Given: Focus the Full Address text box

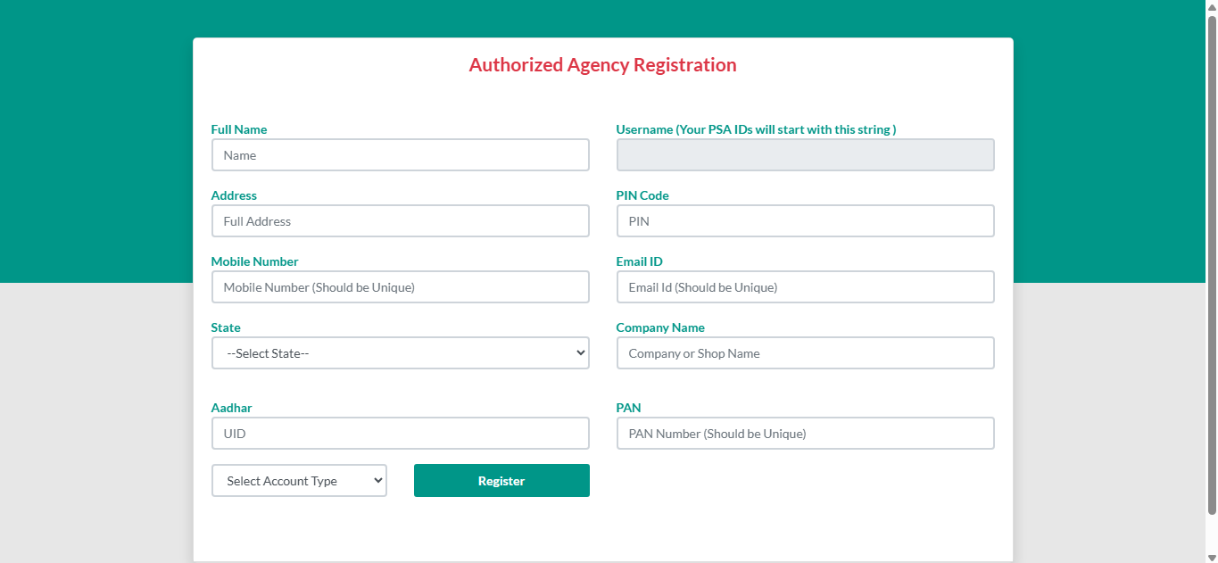Looking at the screenshot, I should pos(400,221).
